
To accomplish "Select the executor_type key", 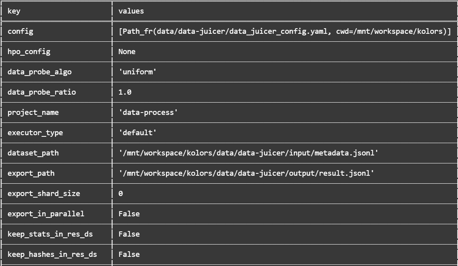I will tap(35, 133).
